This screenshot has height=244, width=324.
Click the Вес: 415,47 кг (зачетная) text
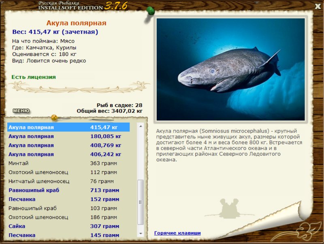[x=55, y=32]
